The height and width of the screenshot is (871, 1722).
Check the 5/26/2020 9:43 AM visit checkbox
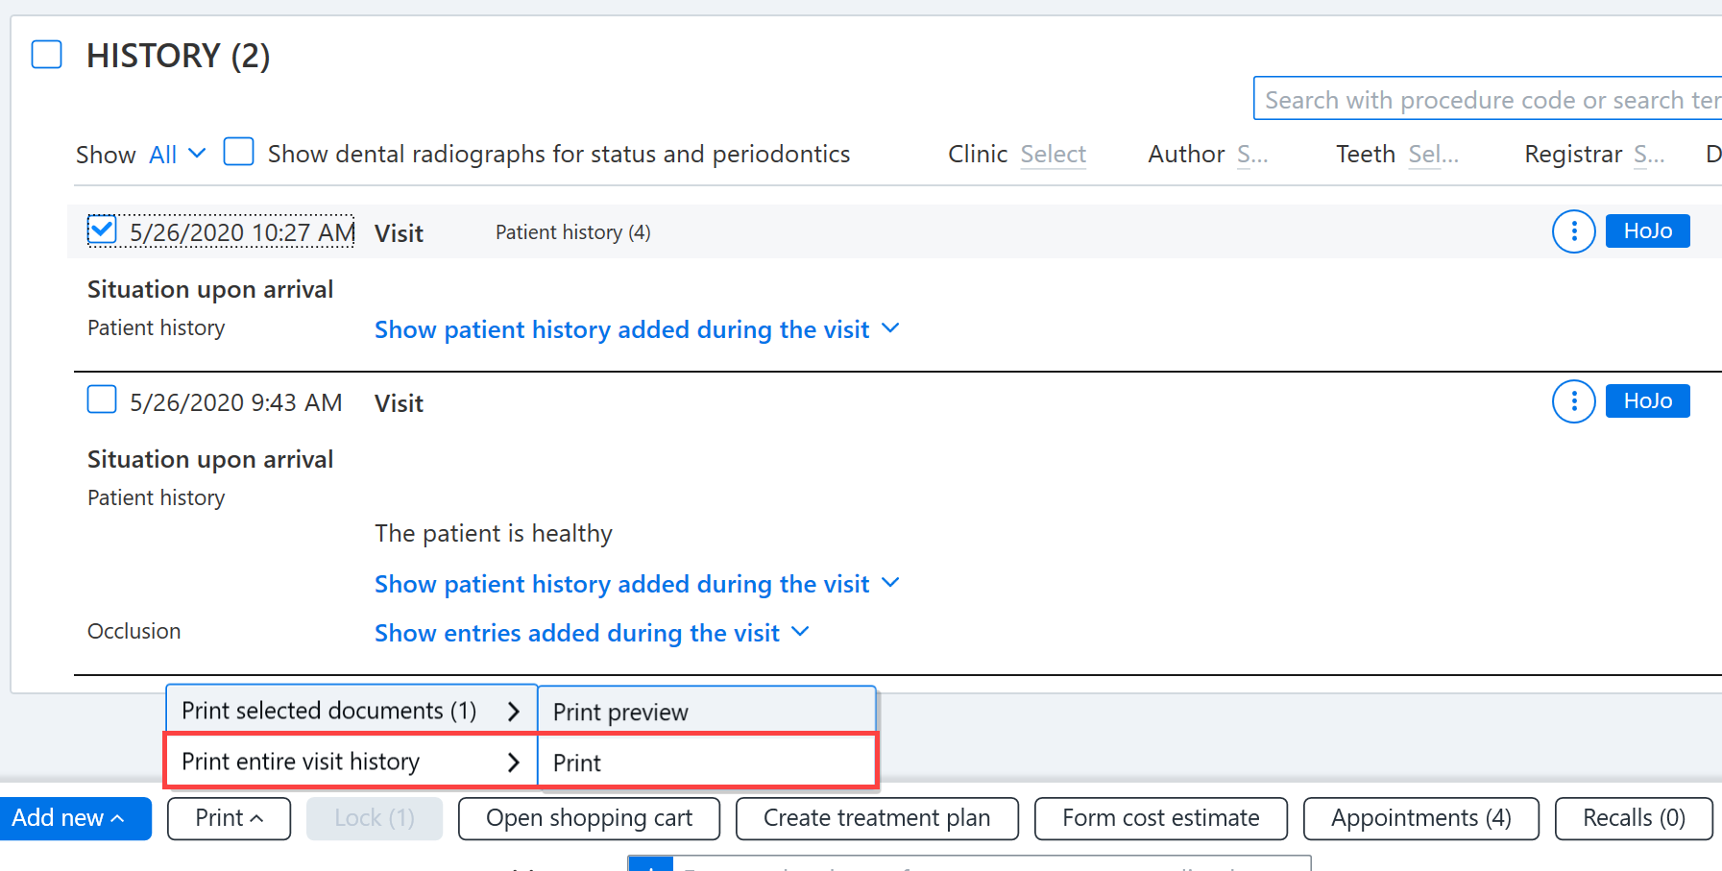point(102,399)
